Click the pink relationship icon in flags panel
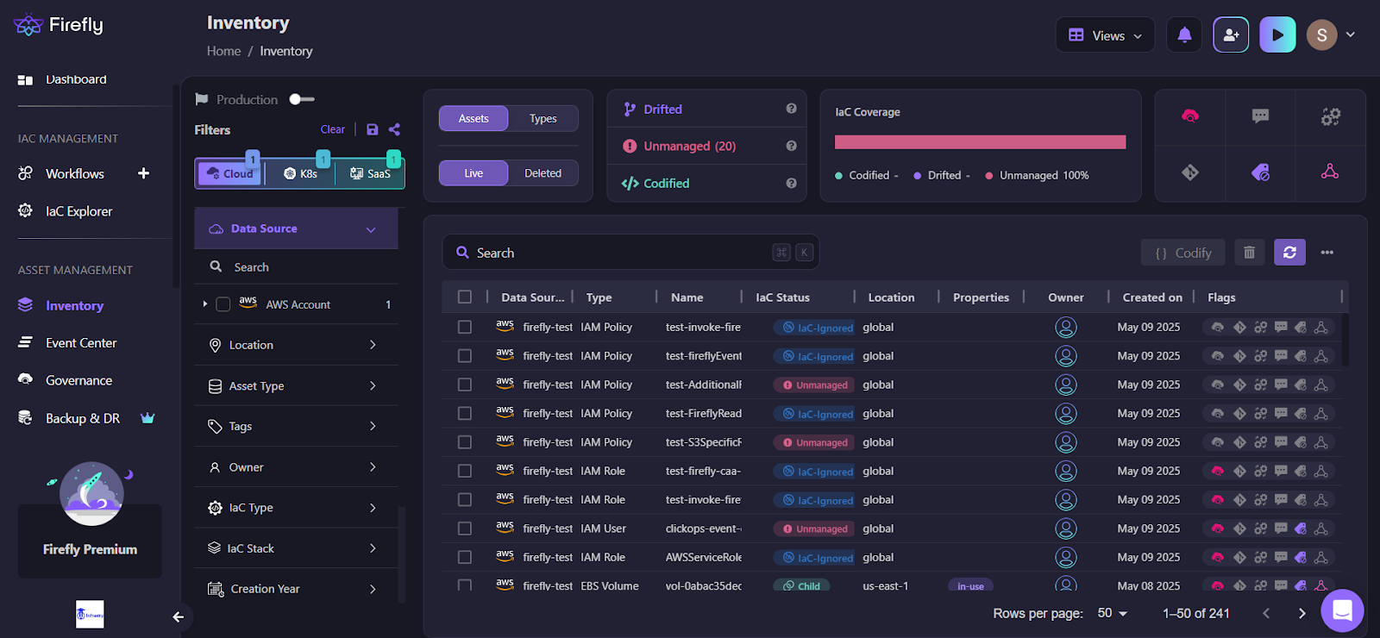 [1330, 172]
